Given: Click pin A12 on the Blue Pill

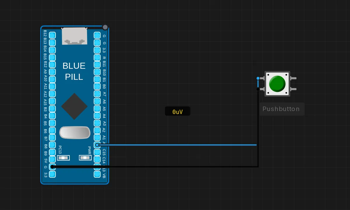Looking at the screenshot, I should coord(52,94).
